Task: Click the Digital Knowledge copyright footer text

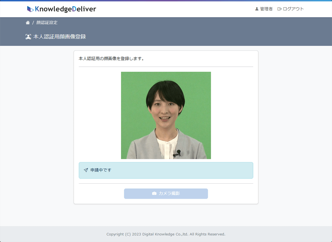Action: pyautogui.click(x=166, y=234)
